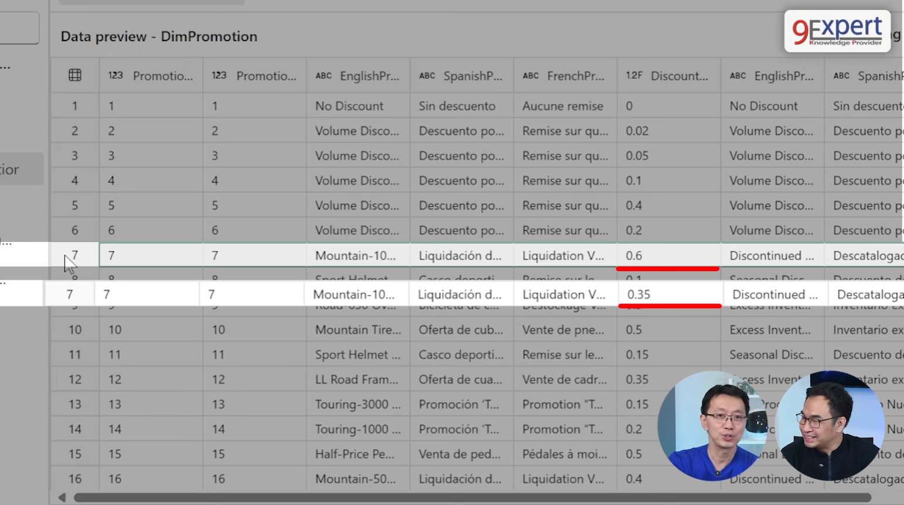Select row number 16 in the row header
Image resolution: width=904 pixels, height=505 pixels.
point(75,479)
